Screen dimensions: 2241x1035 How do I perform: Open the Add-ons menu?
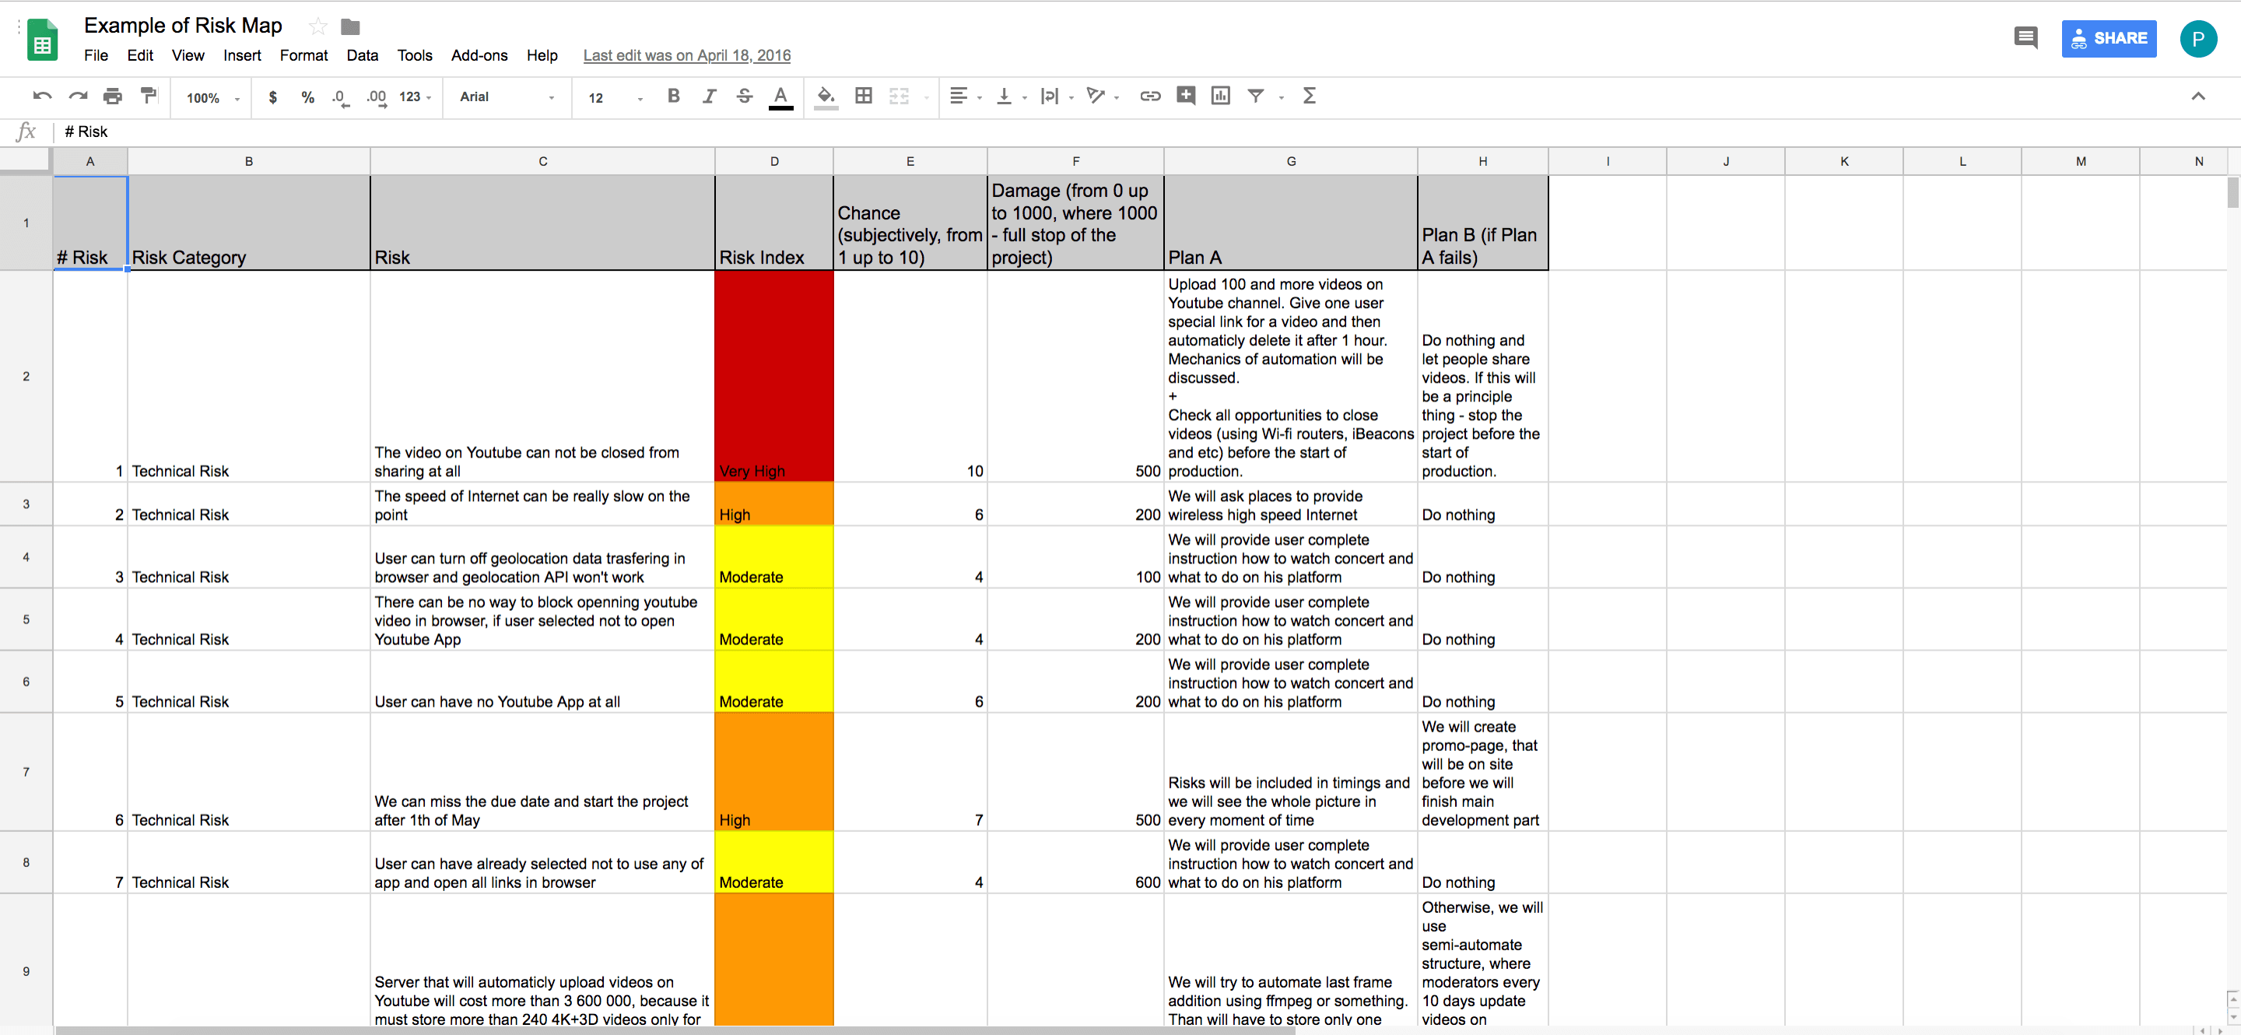479,56
